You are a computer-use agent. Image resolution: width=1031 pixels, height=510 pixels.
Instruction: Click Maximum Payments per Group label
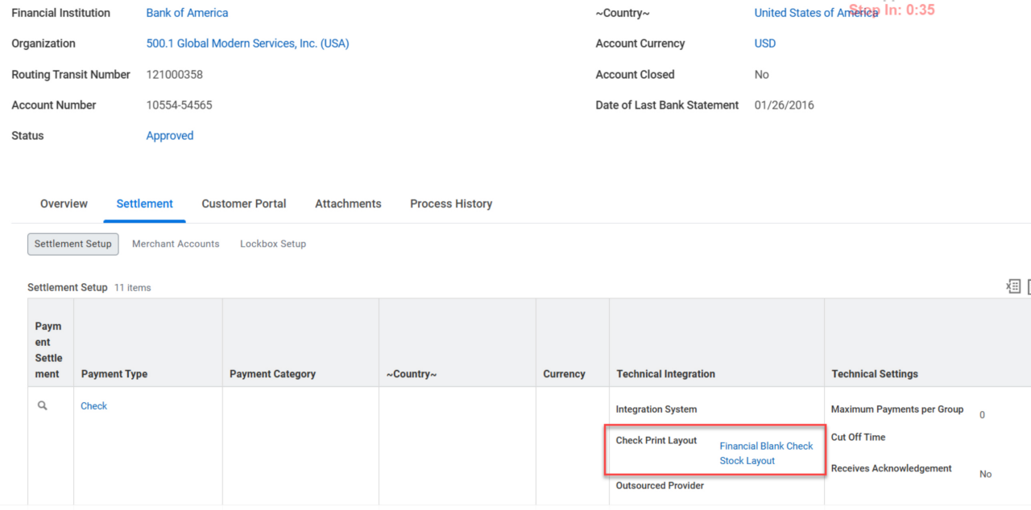897,409
